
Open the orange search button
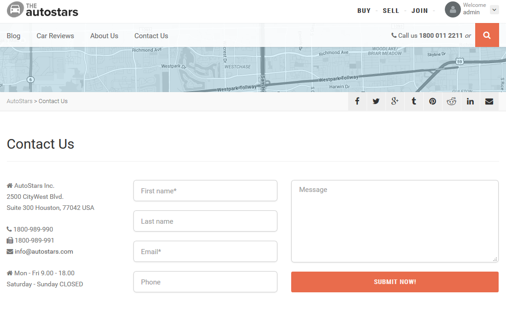click(487, 35)
